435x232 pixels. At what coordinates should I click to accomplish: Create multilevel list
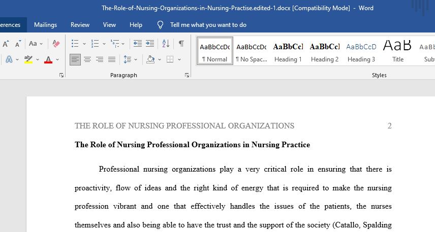coord(114,44)
